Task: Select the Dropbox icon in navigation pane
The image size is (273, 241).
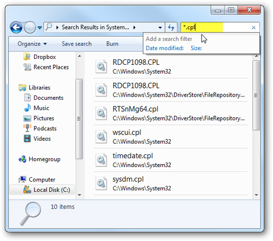Action: 27,57
